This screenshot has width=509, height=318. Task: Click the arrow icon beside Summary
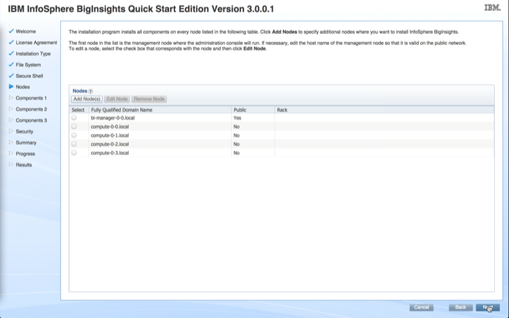coord(11,142)
